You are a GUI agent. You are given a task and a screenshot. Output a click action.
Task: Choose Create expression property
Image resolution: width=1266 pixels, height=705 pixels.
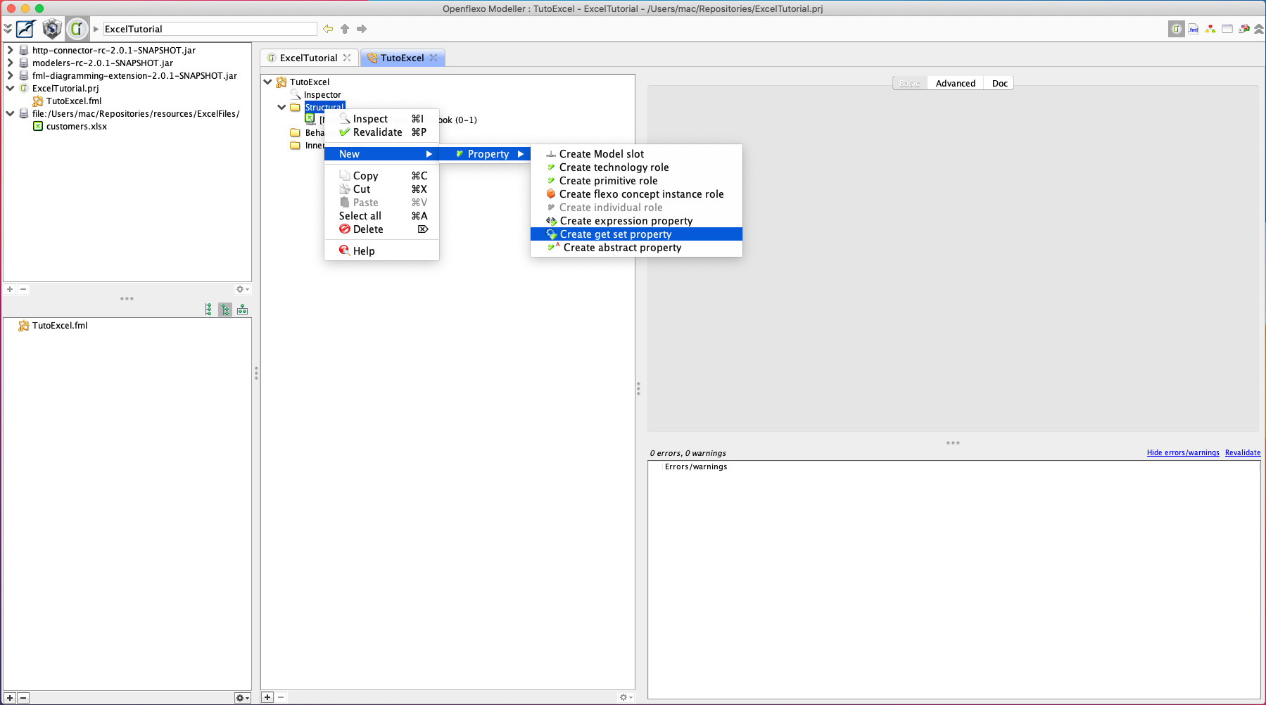coord(636,220)
